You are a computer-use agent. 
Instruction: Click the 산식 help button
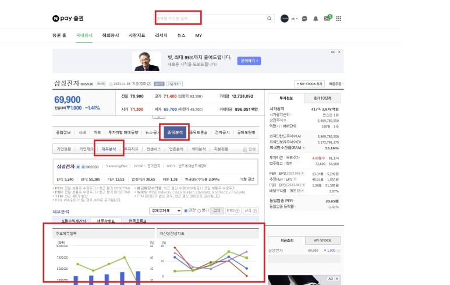(x=250, y=210)
